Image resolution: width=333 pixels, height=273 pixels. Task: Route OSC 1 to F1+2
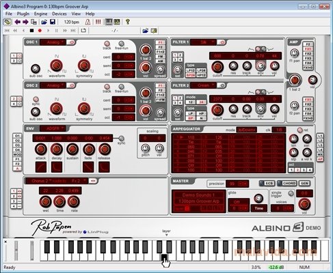point(160,52)
